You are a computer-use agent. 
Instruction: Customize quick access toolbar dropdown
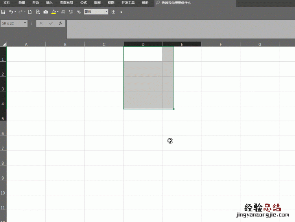click(x=121, y=12)
